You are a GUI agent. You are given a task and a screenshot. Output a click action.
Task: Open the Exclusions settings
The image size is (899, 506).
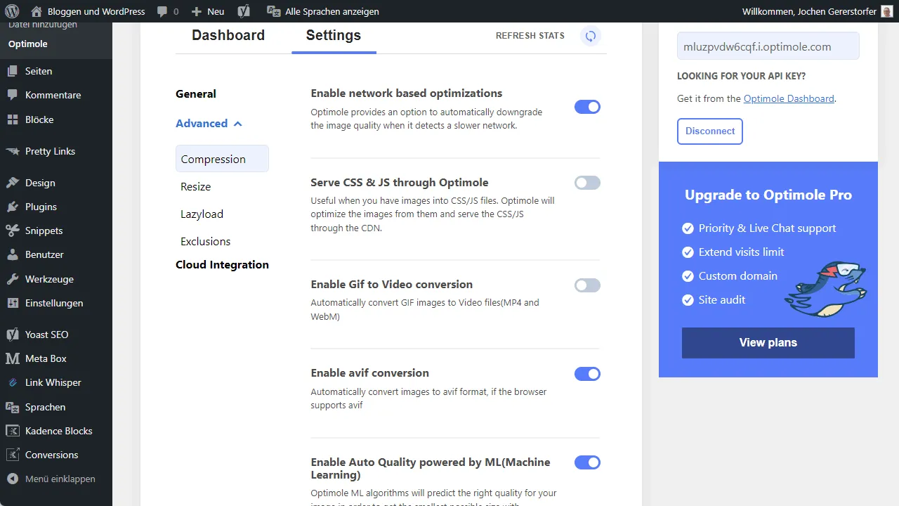206,242
